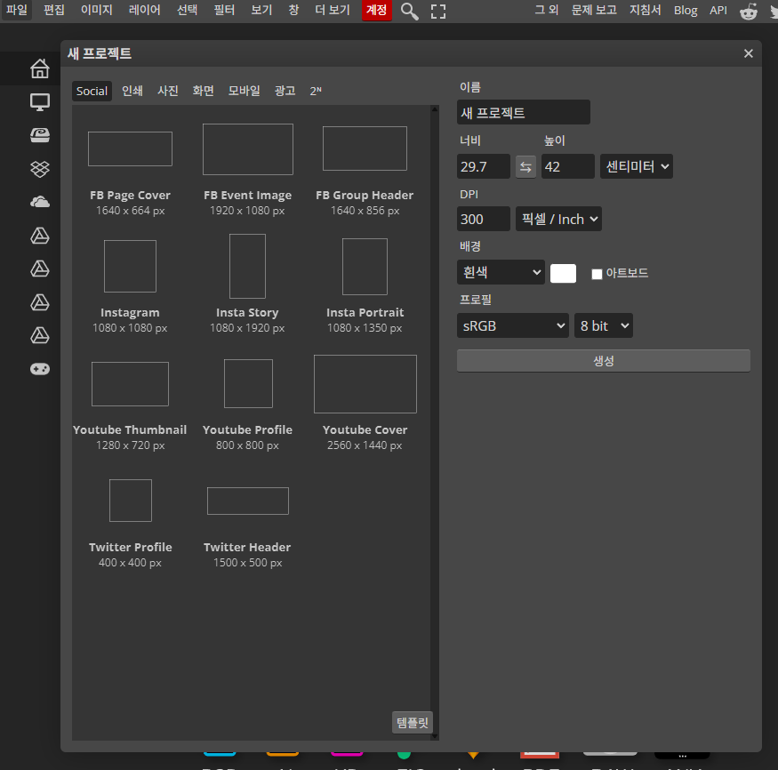
Task: Click the PeaDrive disk icon in sidebar
Action: [x=40, y=135]
